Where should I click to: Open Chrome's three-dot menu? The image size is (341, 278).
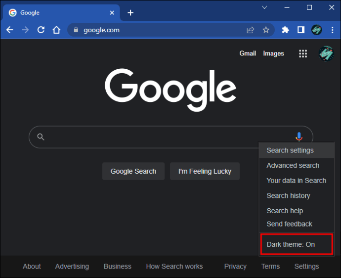pyautogui.click(x=332, y=30)
